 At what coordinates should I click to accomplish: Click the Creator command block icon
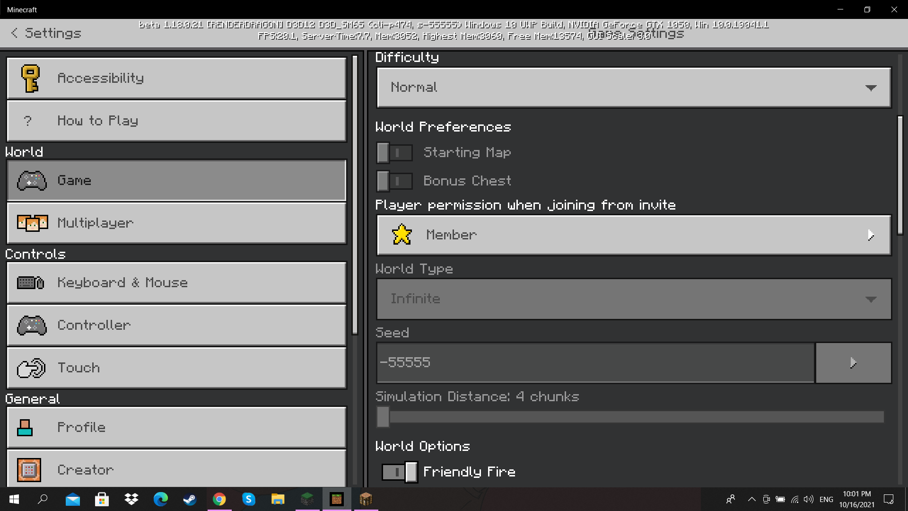(x=29, y=470)
